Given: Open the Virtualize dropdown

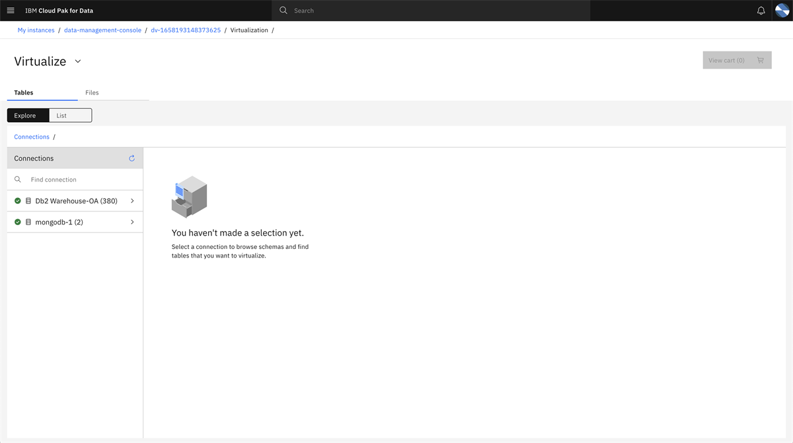Looking at the screenshot, I should point(77,61).
